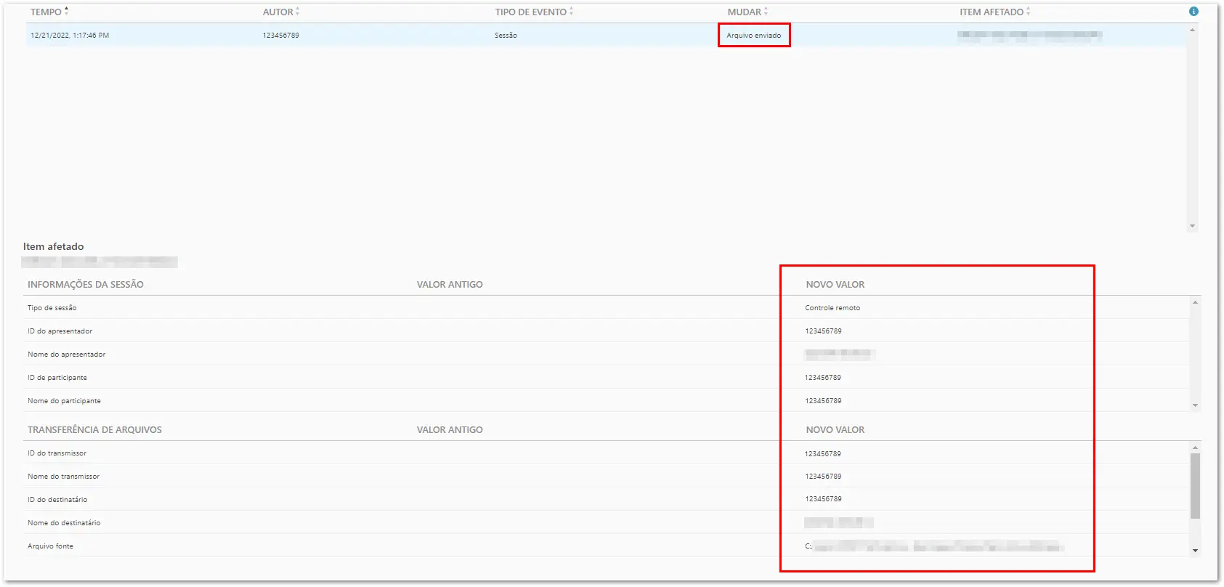Click the file transfer scrollbar up arrow

1195,448
